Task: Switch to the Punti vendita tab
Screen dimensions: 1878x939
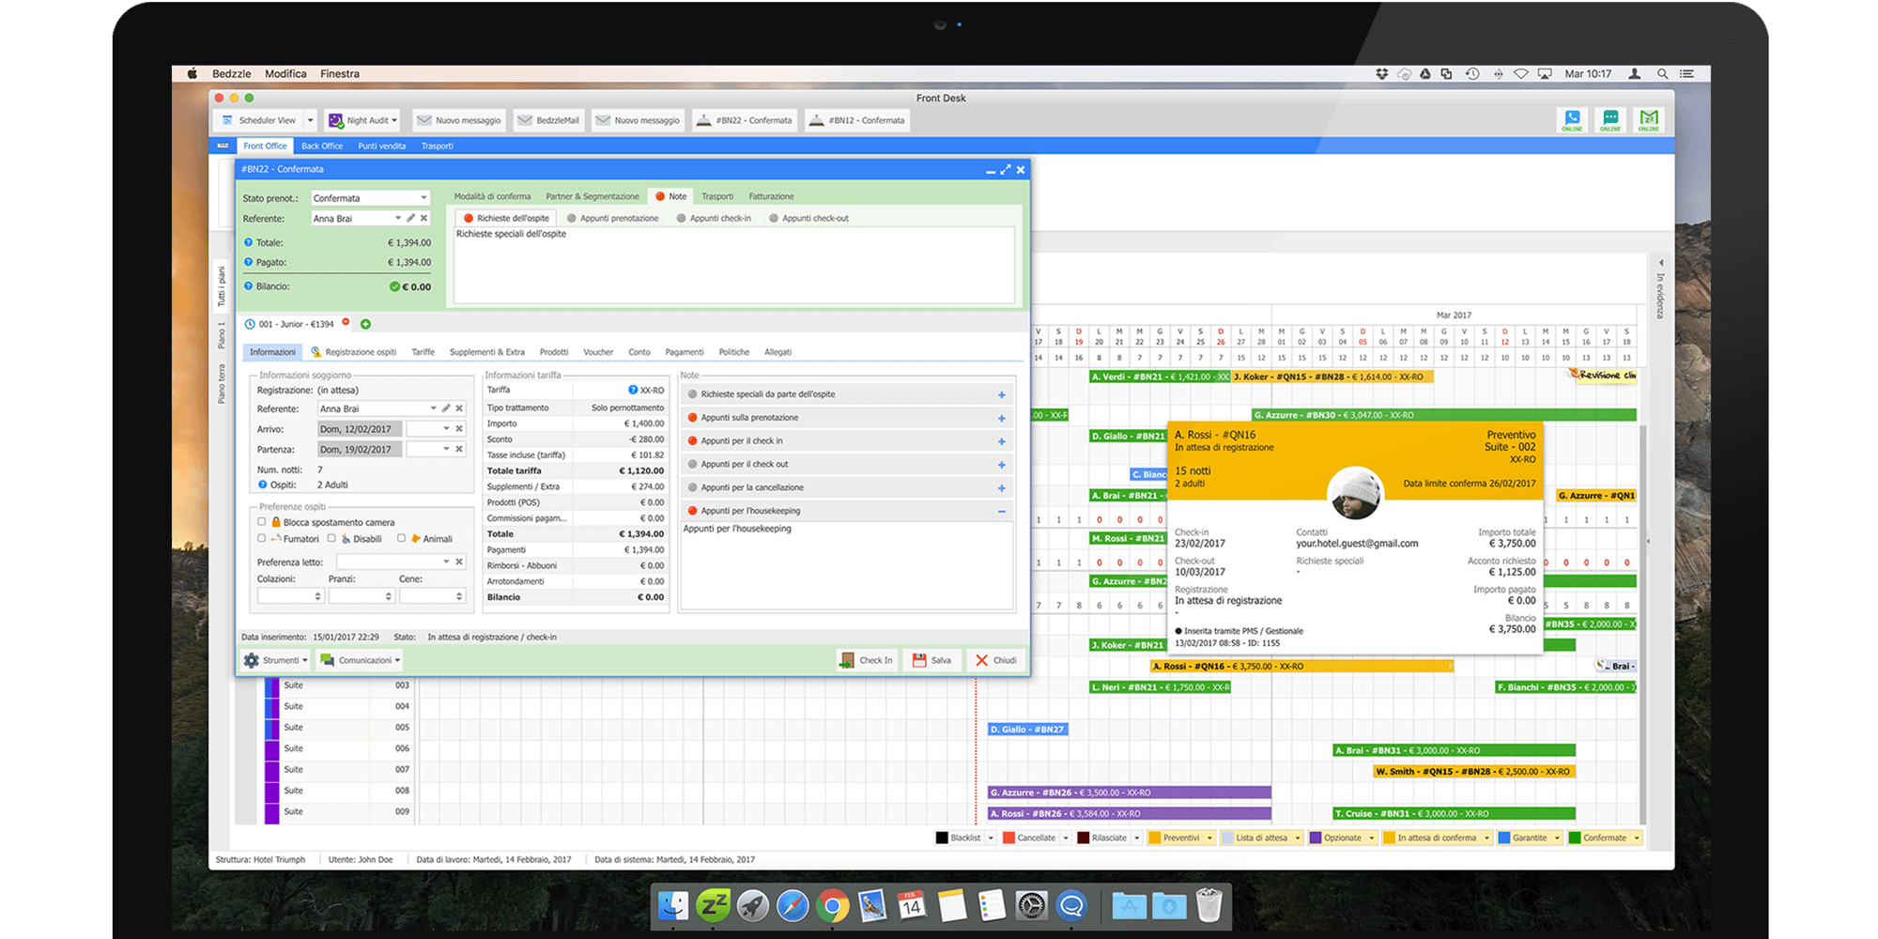Action: pos(382,146)
